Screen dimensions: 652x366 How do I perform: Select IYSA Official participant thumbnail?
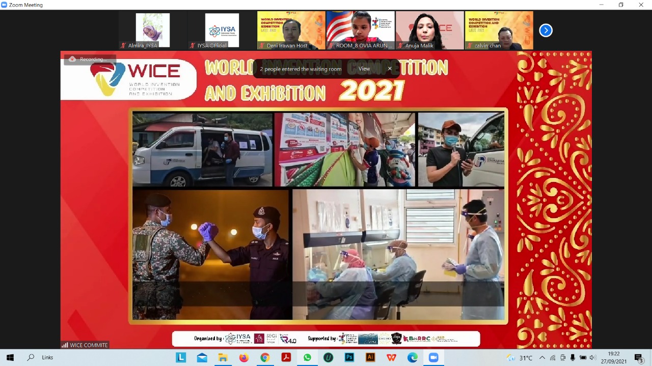222,30
